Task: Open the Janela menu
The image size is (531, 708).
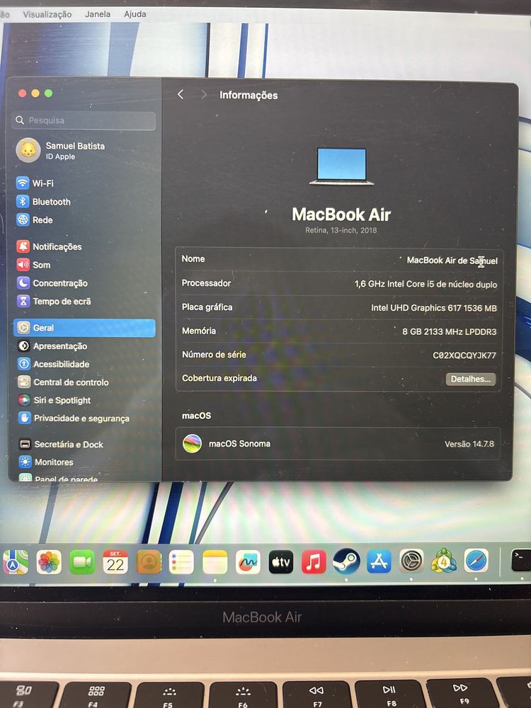Action: [x=98, y=14]
